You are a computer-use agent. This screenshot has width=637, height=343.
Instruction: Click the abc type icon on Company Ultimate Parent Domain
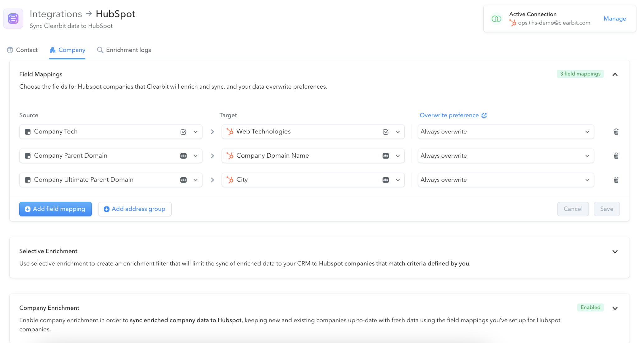pyautogui.click(x=184, y=180)
